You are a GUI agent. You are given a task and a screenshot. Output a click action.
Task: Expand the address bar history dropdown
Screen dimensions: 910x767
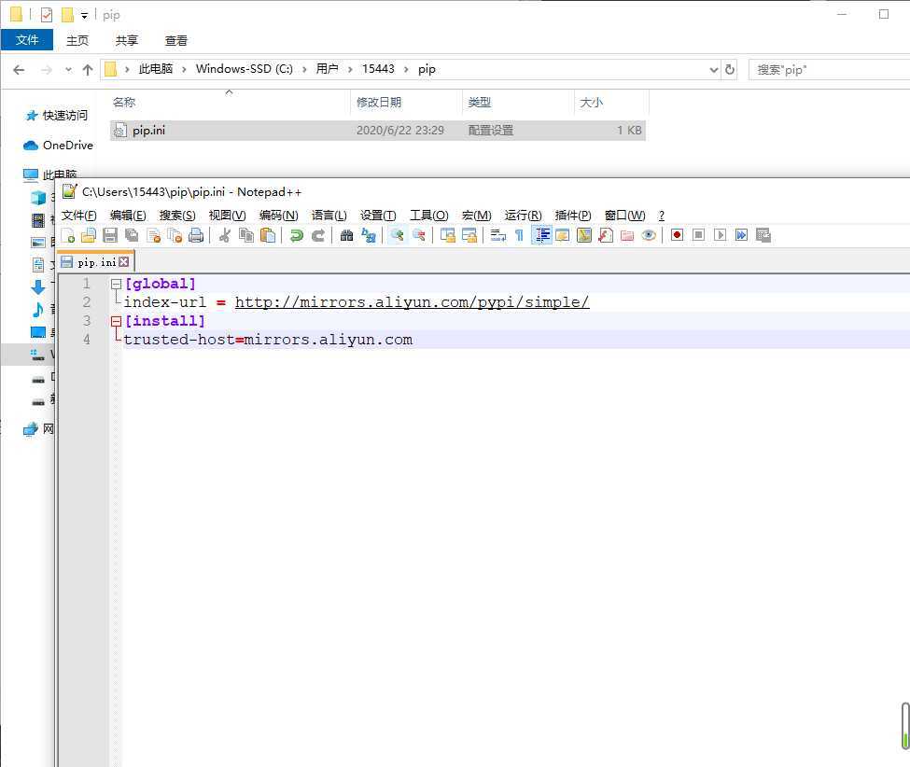pyautogui.click(x=714, y=70)
